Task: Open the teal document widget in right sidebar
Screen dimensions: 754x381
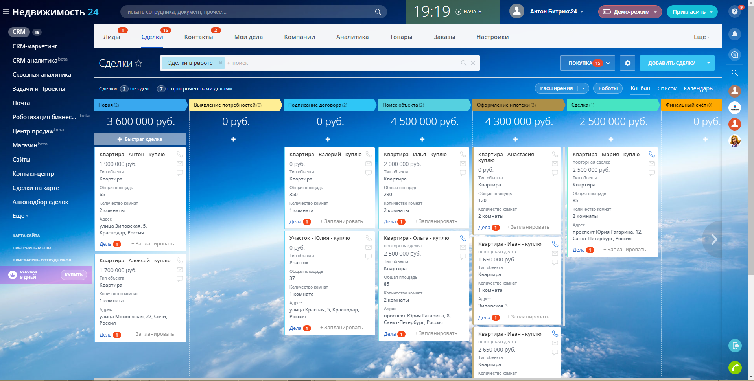Action: (735, 346)
